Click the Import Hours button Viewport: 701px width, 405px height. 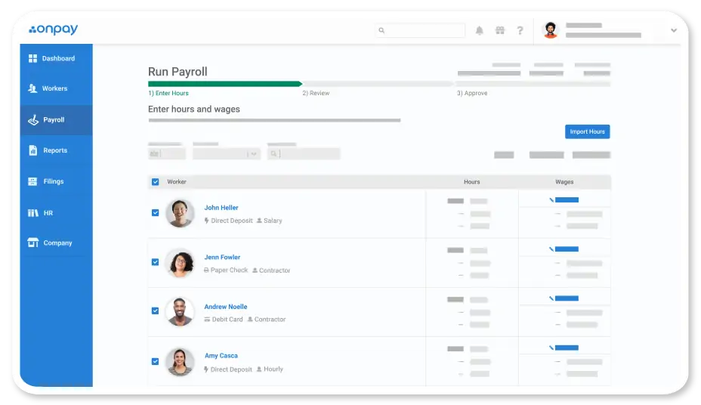[x=587, y=131]
